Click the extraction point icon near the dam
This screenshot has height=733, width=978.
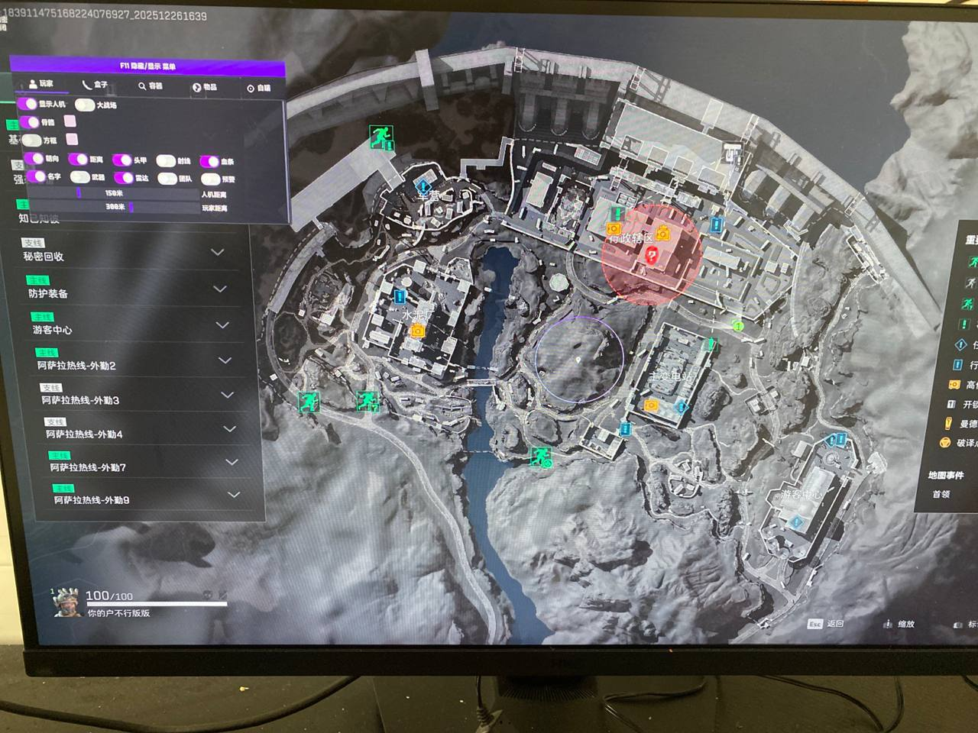pos(381,137)
